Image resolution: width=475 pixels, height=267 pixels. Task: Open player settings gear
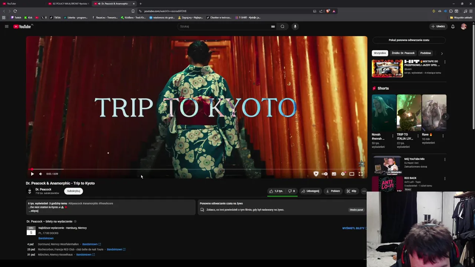(x=343, y=174)
